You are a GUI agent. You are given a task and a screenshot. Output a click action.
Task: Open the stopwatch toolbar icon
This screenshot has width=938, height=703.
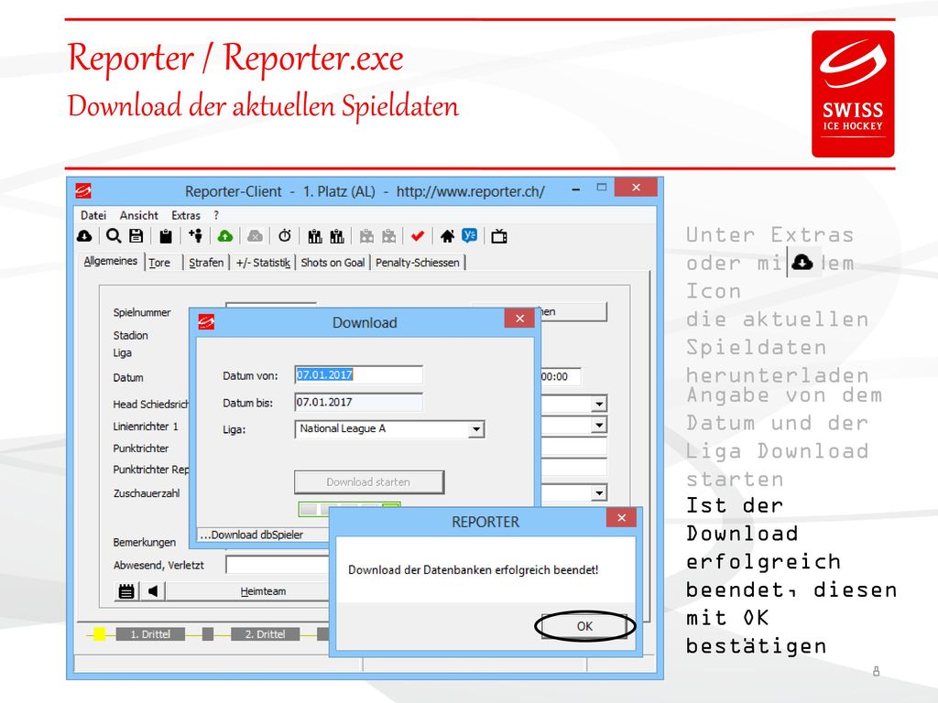click(285, 236)
